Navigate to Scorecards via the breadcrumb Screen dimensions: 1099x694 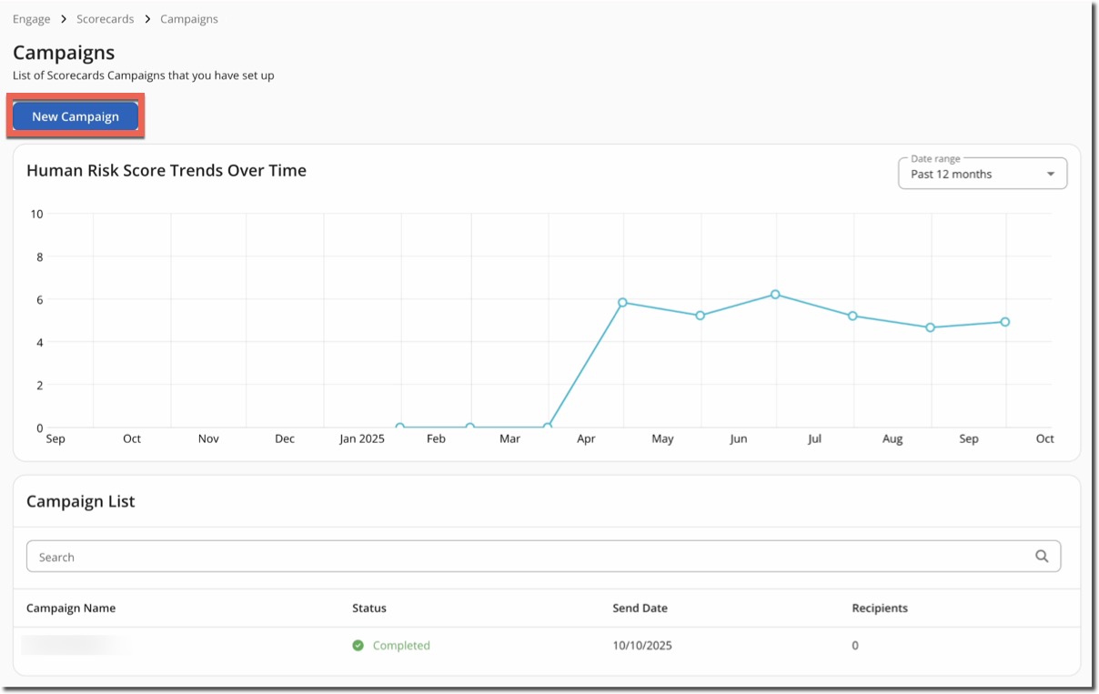[105, 18]
